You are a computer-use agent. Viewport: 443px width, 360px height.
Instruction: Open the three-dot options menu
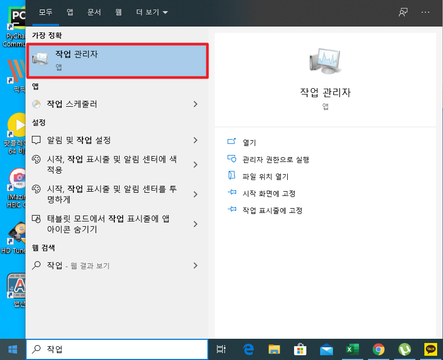pos(425,12)
